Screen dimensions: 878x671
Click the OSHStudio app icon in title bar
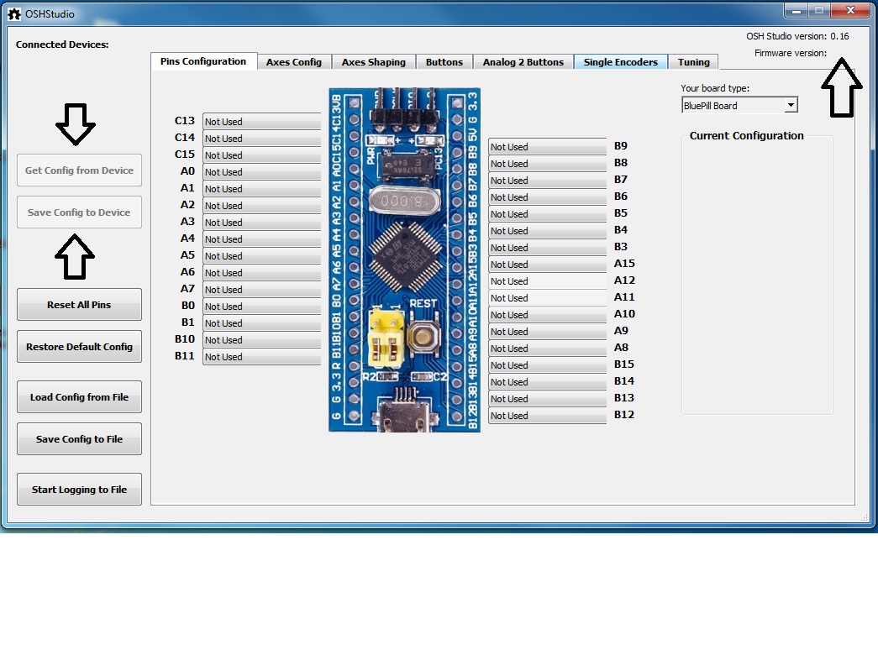coord(14,14)
